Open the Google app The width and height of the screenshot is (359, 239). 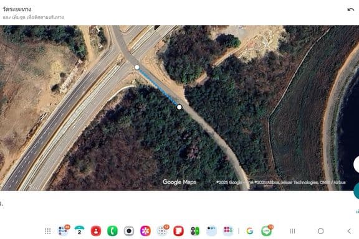[250, 231]
